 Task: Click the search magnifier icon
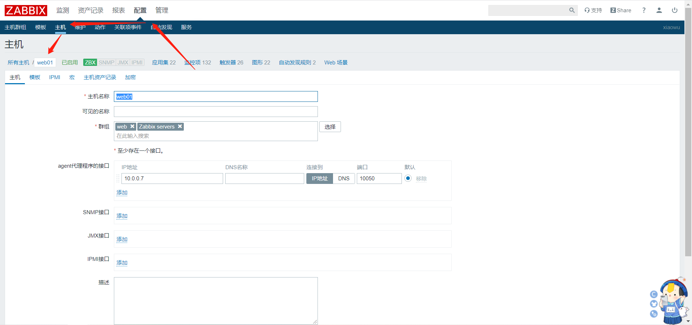pyautogui.click(x=572, y=10)
